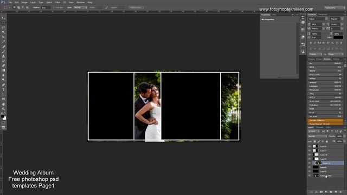347x195 pixels.
Task: Select the Lasso tool
Action: (3, 27)
